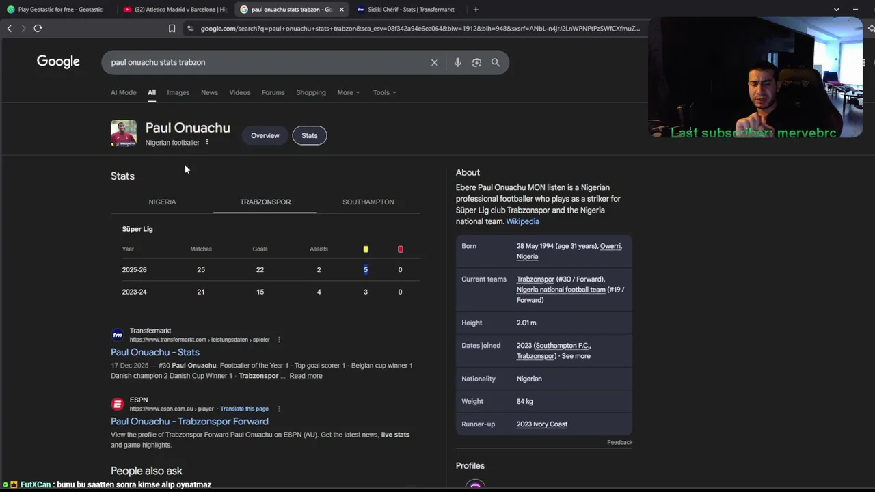Switch stats to NIGERIA tab
Image resolution: width=875 pixels, height=492 pixels.
[x=162, y=202]
